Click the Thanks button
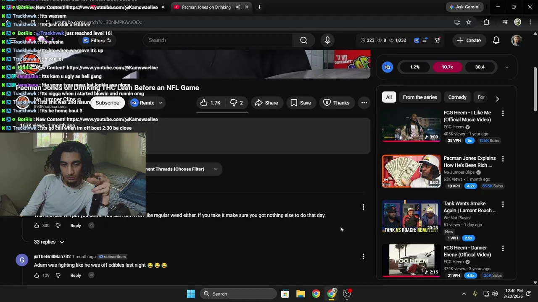 tap(336, 103)
